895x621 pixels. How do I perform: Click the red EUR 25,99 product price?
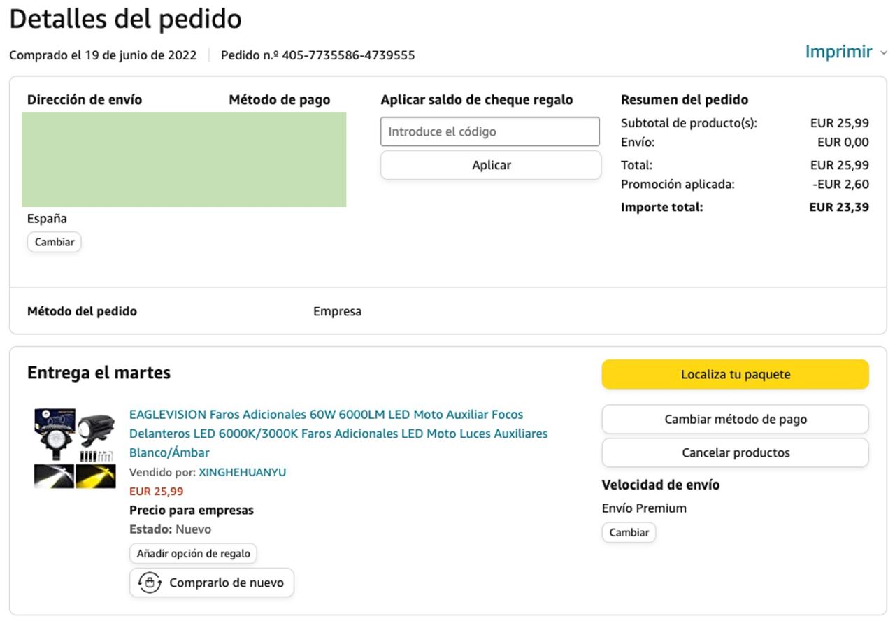coord(156,491)
